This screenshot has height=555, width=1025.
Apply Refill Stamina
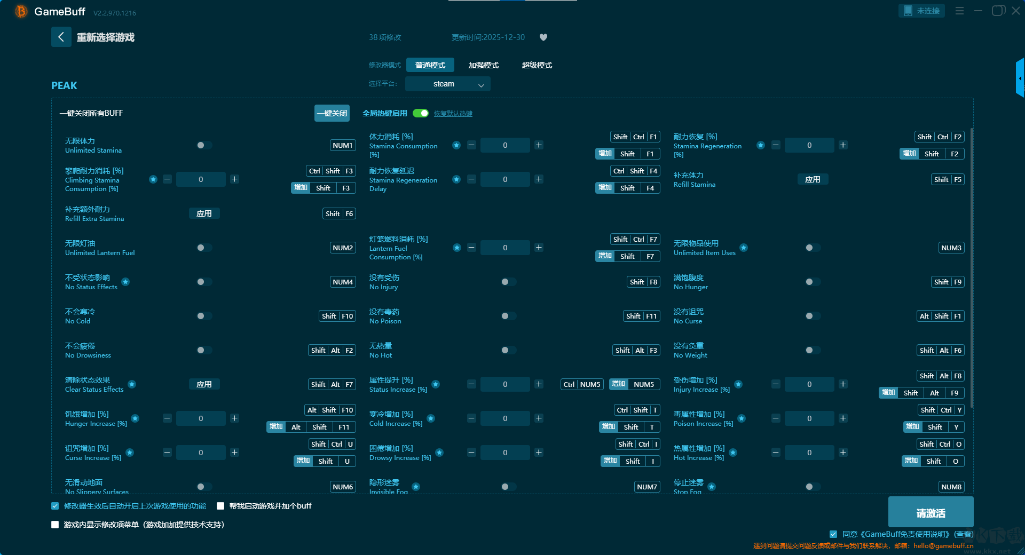[x=813, y=179]
